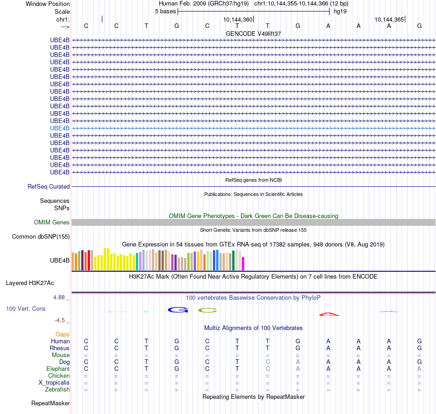Select the Rhesus alignment row label
The width and height of the screenshot is (436, 414).
click(60, 348)
